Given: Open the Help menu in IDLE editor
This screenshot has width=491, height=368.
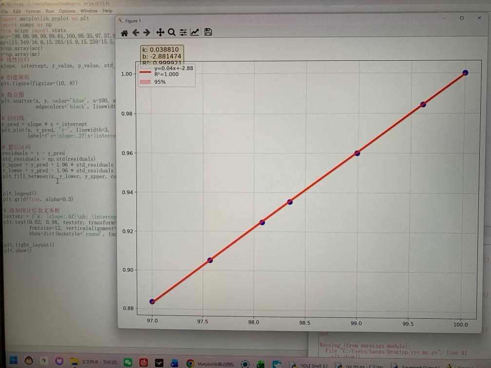Looking at the screenshot, I should [x=107, y=11].
